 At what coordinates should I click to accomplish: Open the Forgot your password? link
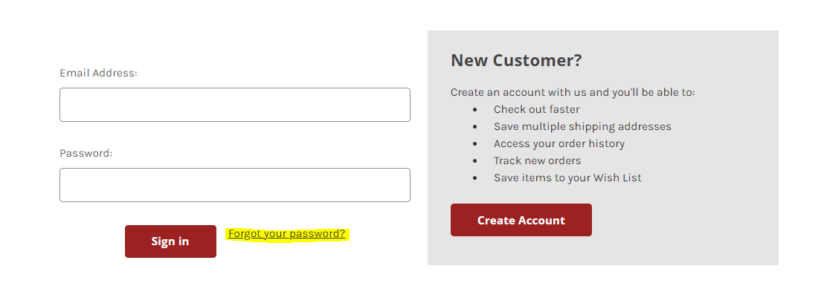[x=287, y=234]
